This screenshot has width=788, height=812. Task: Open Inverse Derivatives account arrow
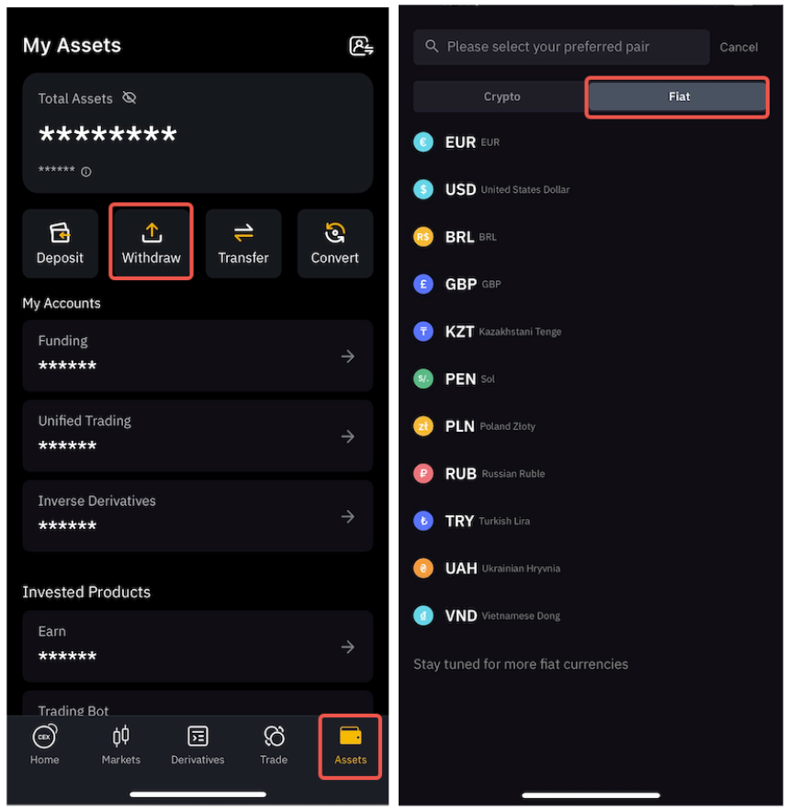click(x=347, y=516)
